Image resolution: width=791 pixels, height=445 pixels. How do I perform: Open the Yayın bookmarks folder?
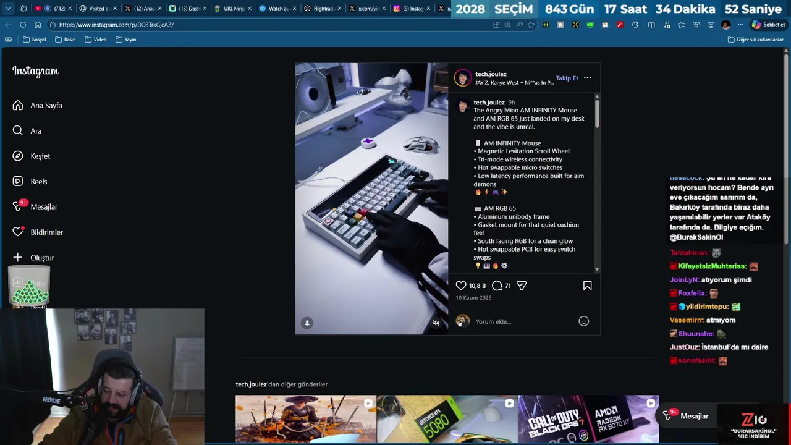tap(125, 40)
